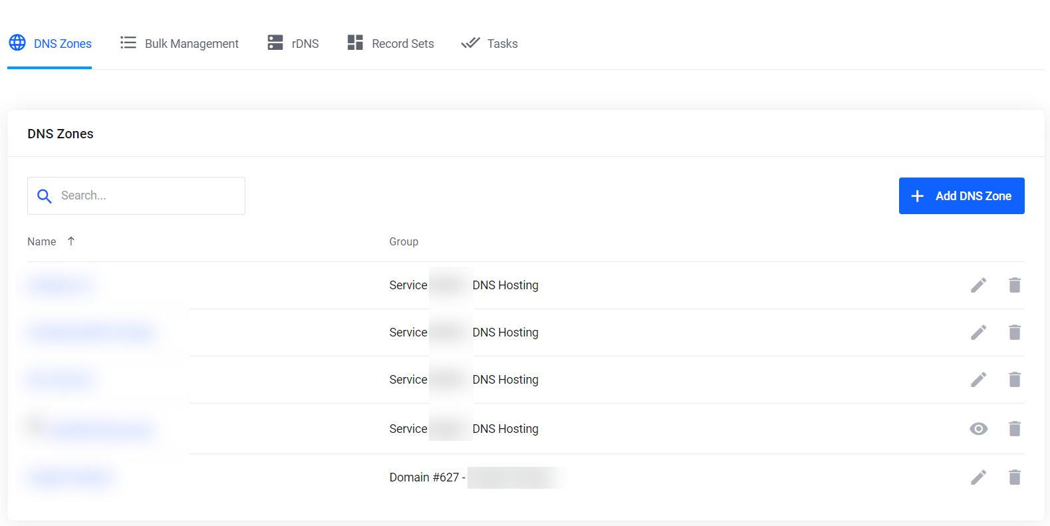Image resolution: width=1050 pixels, height=526 pixels.
Task: Click the pencil edit icon in first row
Action: point(978,285)
